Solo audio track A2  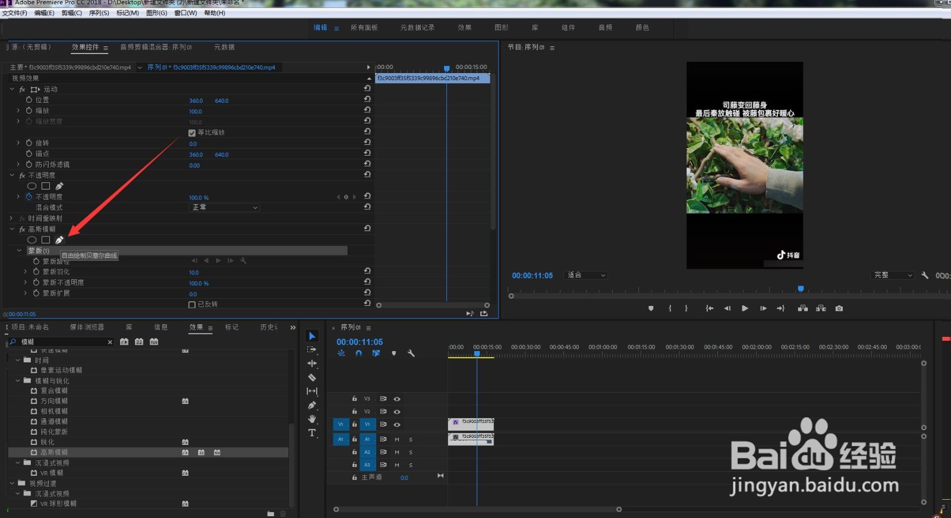[x=411, y=453]
